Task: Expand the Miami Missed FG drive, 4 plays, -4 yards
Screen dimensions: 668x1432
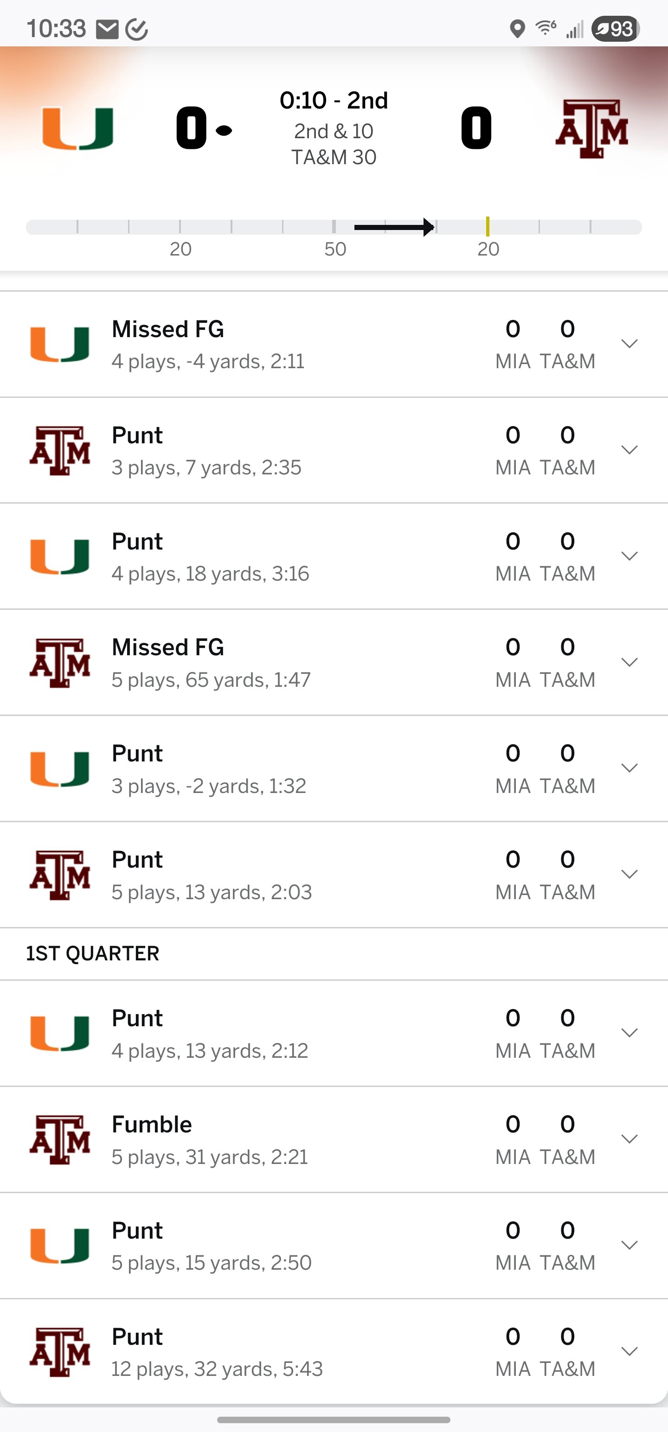Action: [x=629, y=344]
